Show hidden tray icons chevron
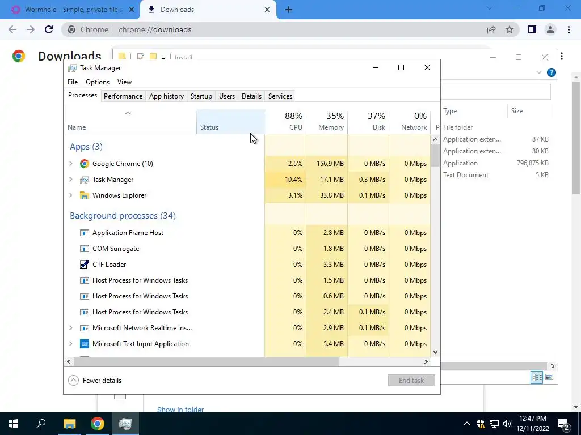This screenshot has width=581, height=435. (467, 424)
